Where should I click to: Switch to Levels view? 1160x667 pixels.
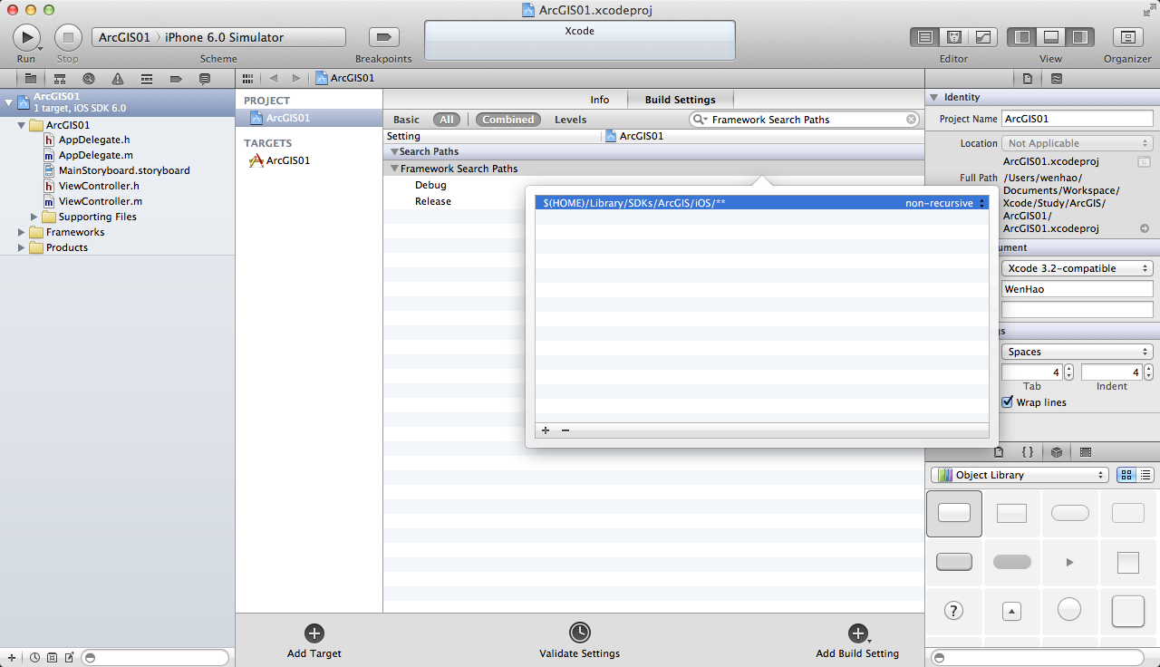coord(570,120)
